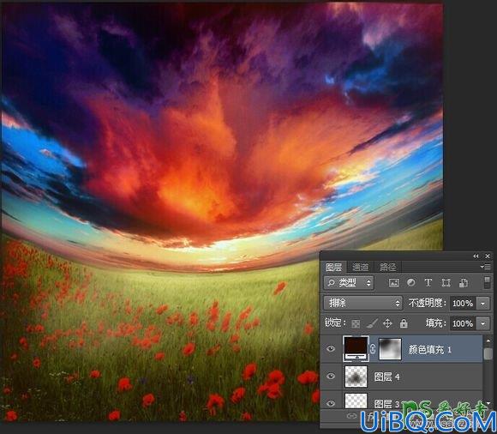Expand the 填充 fill slider arrow
The image size is (497, 434).
point(482,324)
